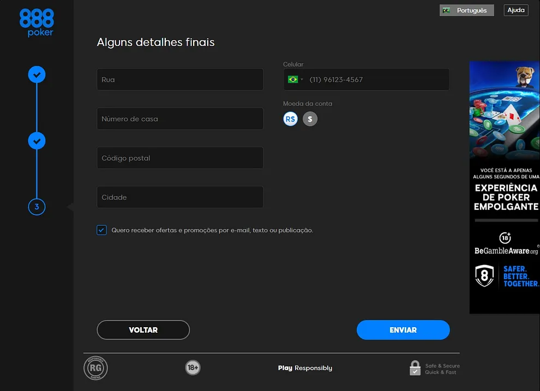This screenshot has height=391, width=540.
Task: Toggle the offers and promotions checkbox
Action: tap(101, 230)
